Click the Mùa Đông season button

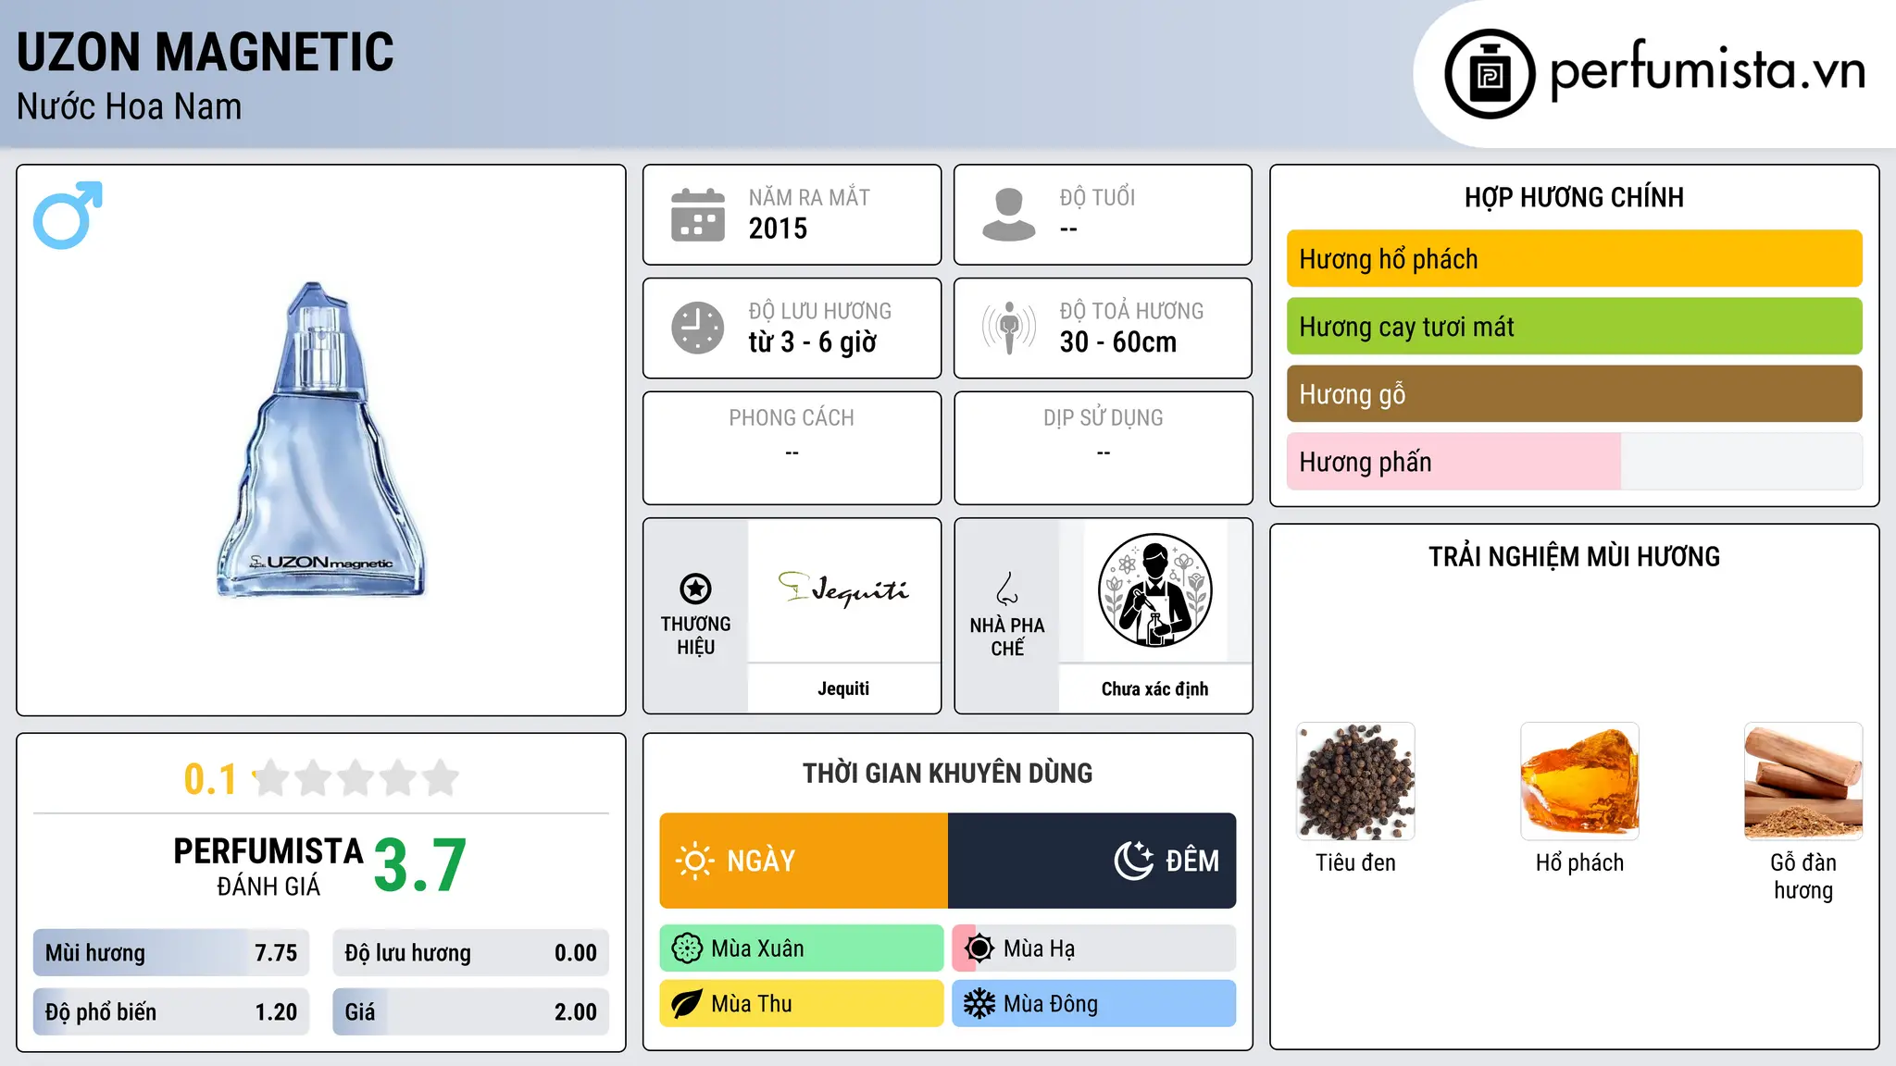(x=1094, y=1004)
